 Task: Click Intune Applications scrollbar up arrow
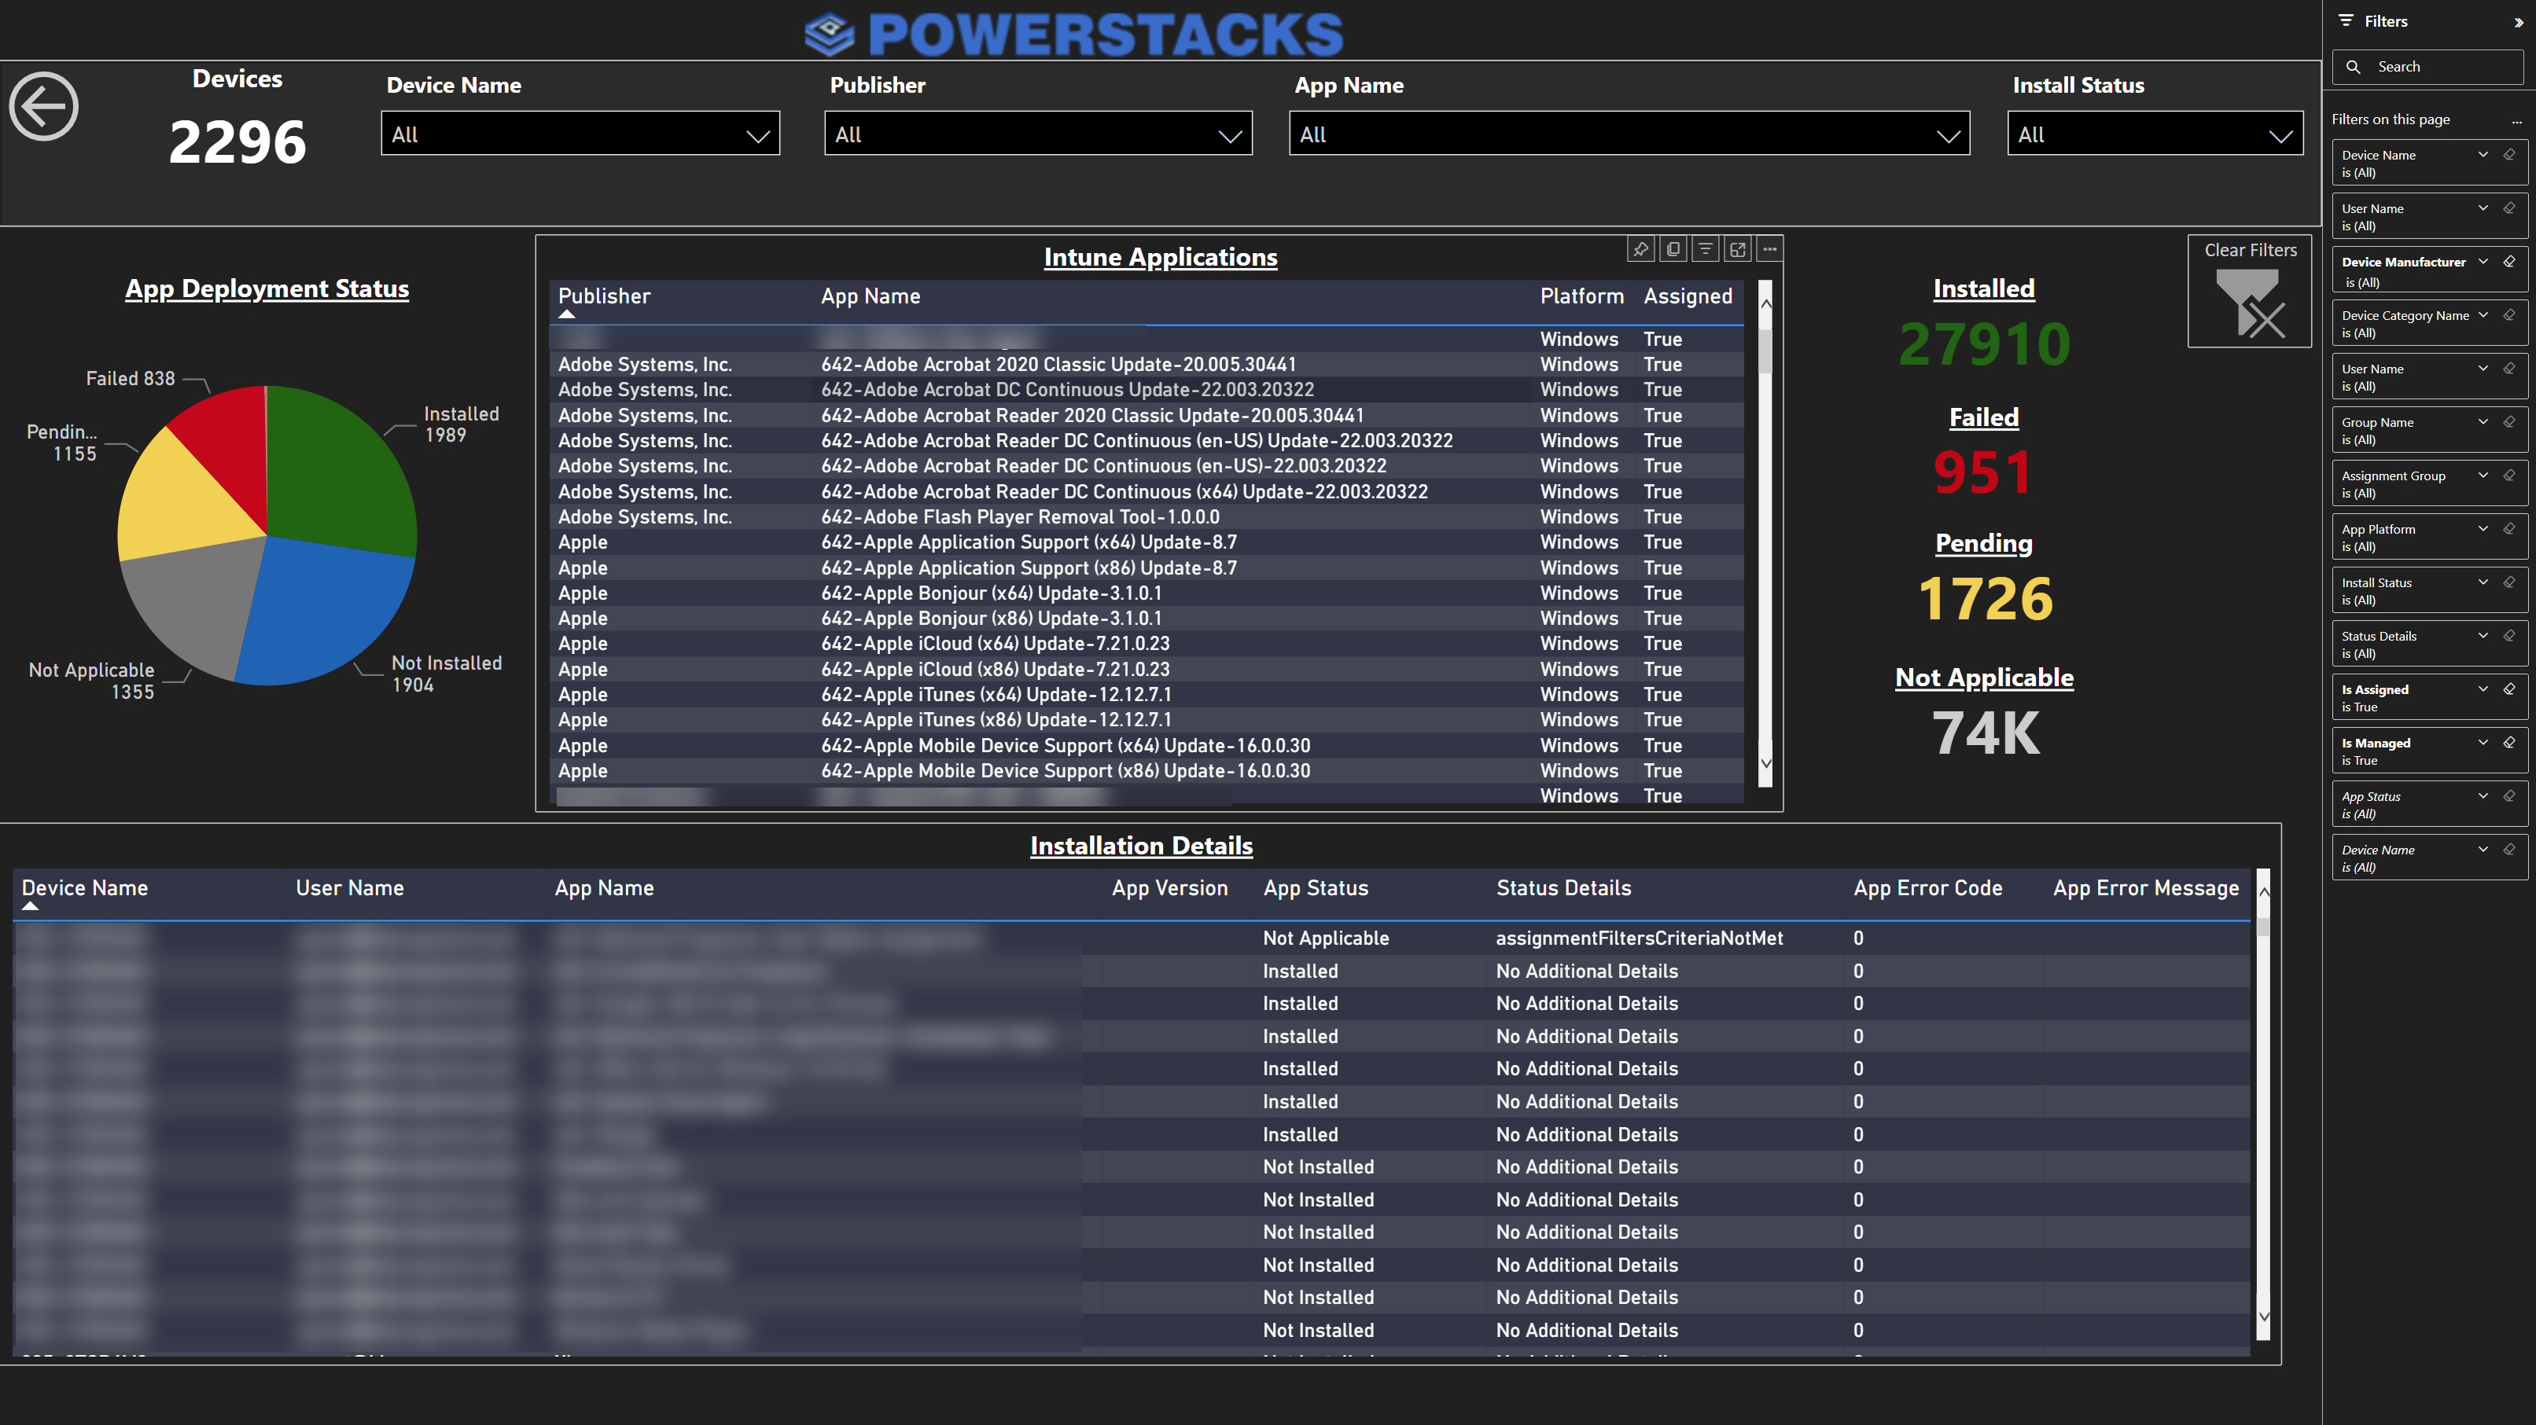(1765, 303)
